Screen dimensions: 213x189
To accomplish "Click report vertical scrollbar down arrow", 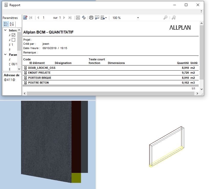I will click(201, 89).
